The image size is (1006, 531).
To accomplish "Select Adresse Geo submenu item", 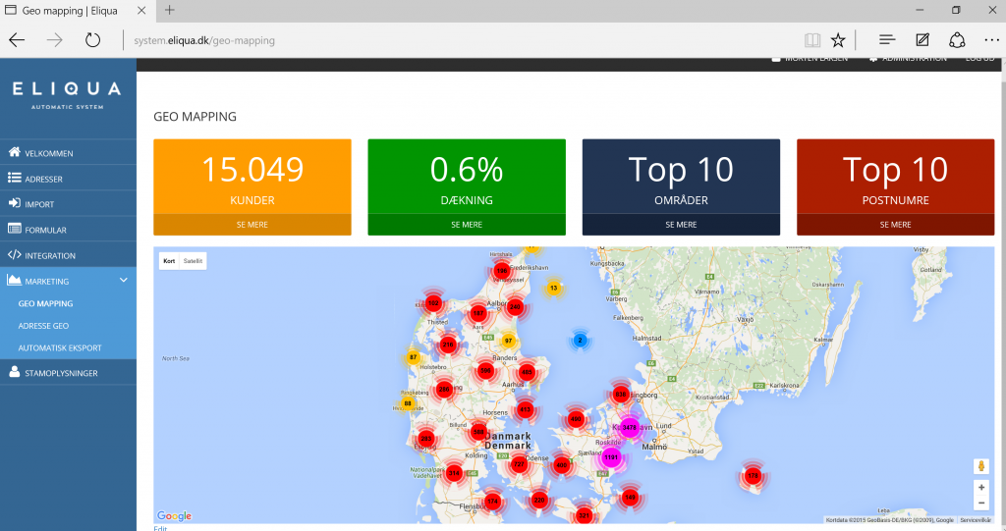I will click(43, 326).
